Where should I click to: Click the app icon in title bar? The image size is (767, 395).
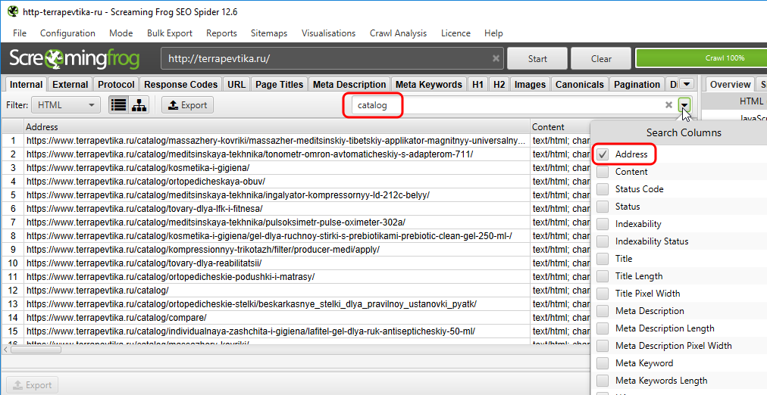(12, 11)
